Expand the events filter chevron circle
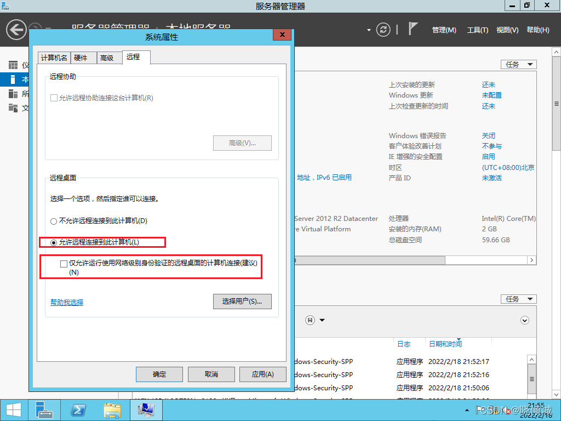The width and height of the screenshot is (561, 421). tap(524, 320)
